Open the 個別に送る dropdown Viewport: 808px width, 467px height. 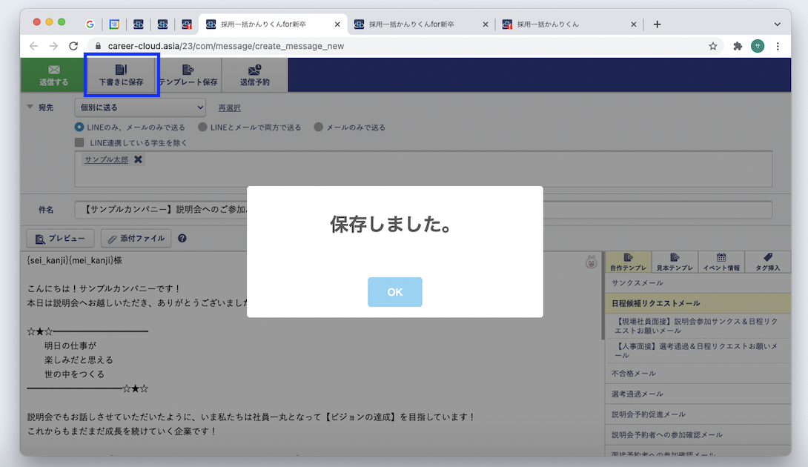[140, 107]
